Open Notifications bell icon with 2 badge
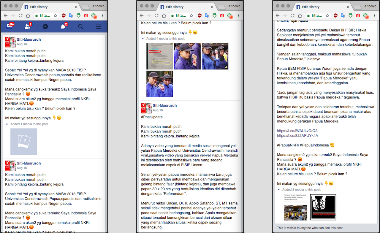Image resolution: width=380 pixels, height=233 pixels. pyautogui.click(x=63, y=27)
